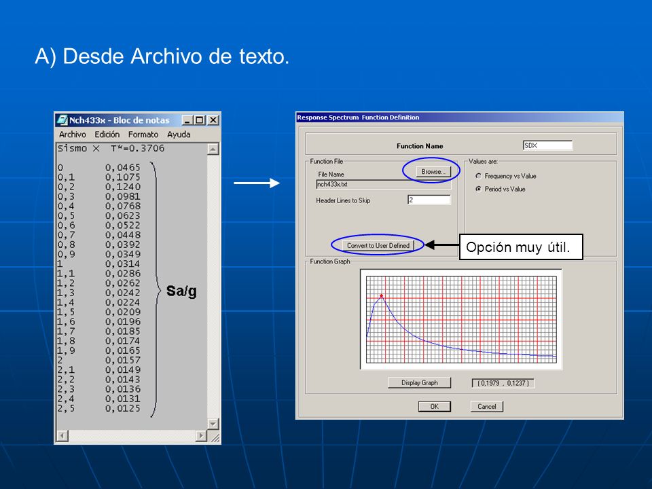Click the period value 0,5 in Notepad
Image resolution: width=652 pixels, height=489 pixels.
pyautogui.click(x=66, y=216)
